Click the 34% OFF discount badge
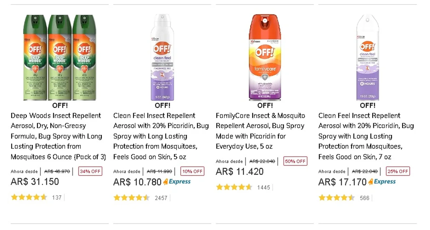Image resolution: width=430 pixels, height=230 pixels. coord(90,171)
